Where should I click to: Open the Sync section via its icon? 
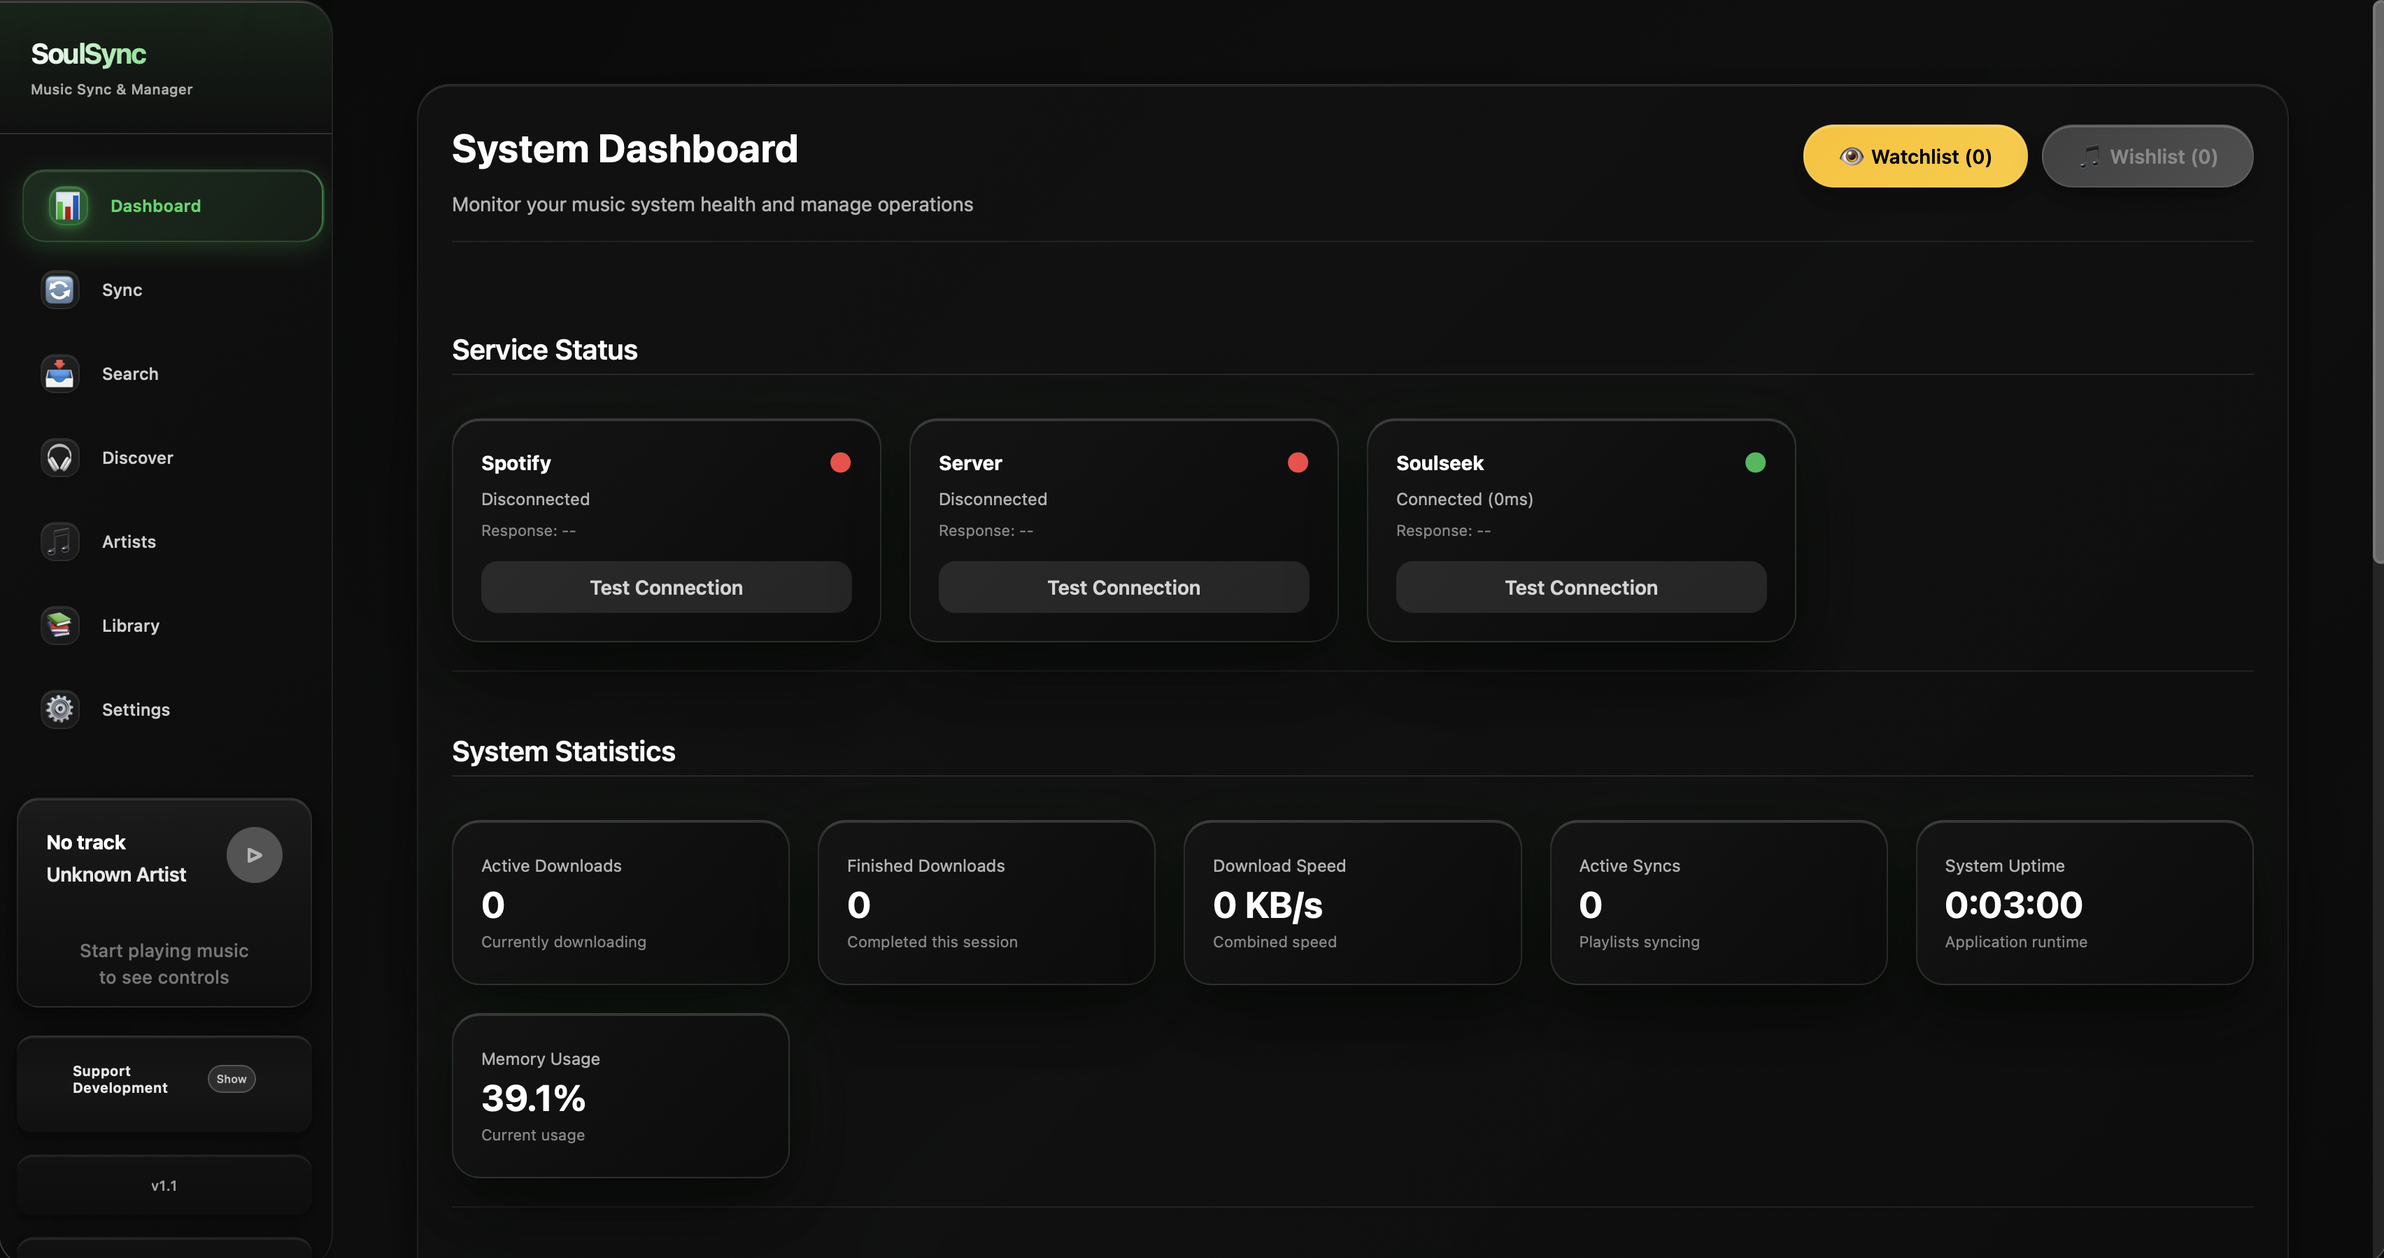coord(59,289)
